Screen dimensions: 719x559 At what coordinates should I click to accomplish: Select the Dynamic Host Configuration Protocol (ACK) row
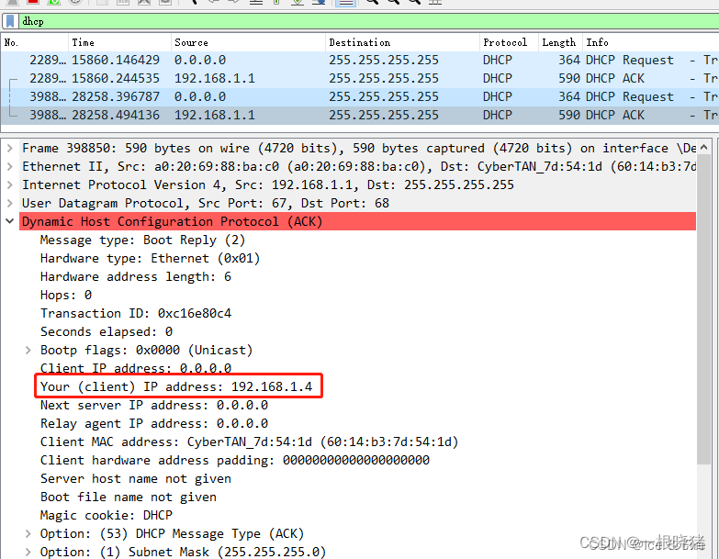(x=358, y=221)
